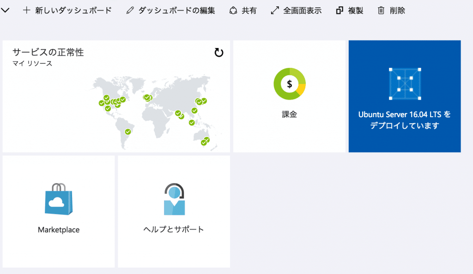The width and height of the screenshot is (473, 274).
Task: Refresh the サービスの正常性 tile
Action: 218,53
